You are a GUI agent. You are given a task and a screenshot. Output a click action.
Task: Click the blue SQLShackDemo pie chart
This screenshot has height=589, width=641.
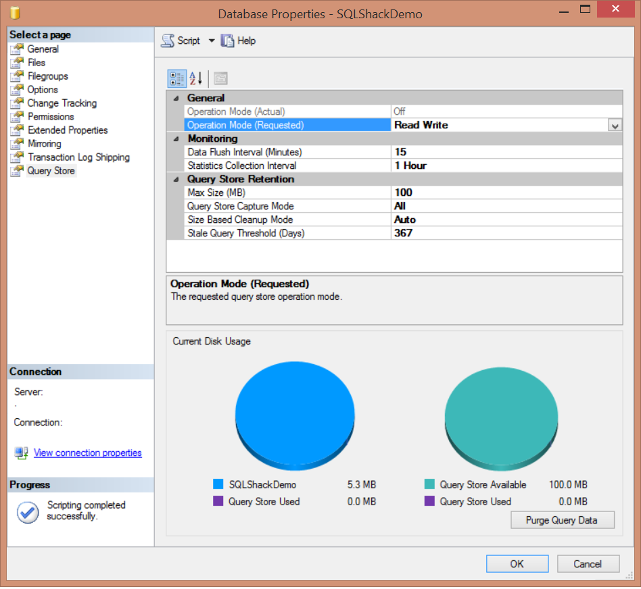[x=295, y=415]
